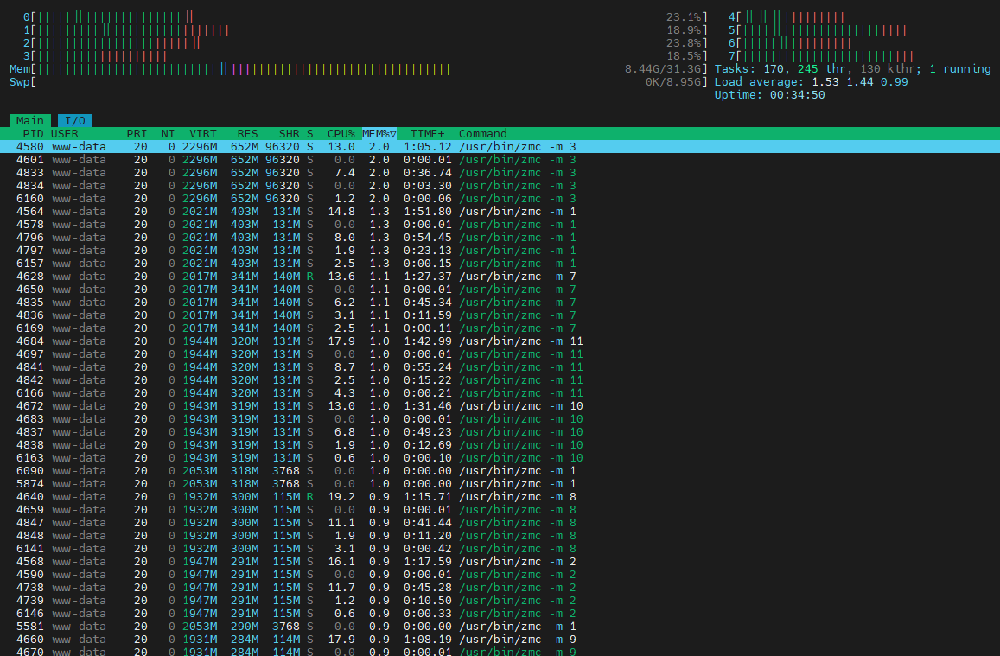
Task: Select process row with PID 4580
Action: point(500,147)
